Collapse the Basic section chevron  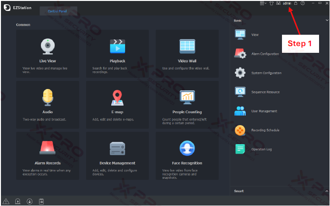326,20
